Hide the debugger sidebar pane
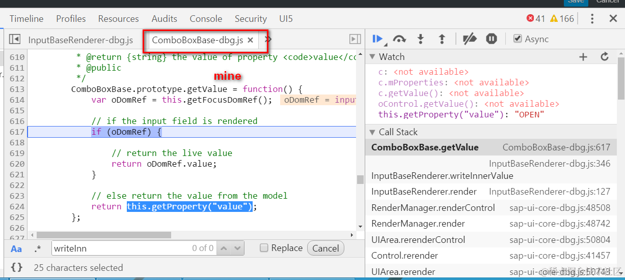This screenshot has height=280, width=625. tap(355, 39)
